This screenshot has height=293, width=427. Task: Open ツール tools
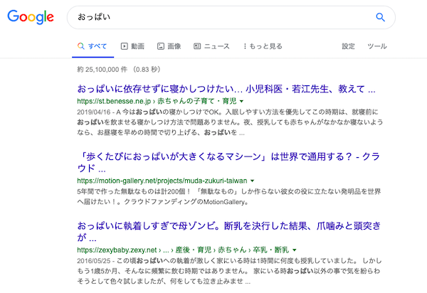[x=377, y=46]
